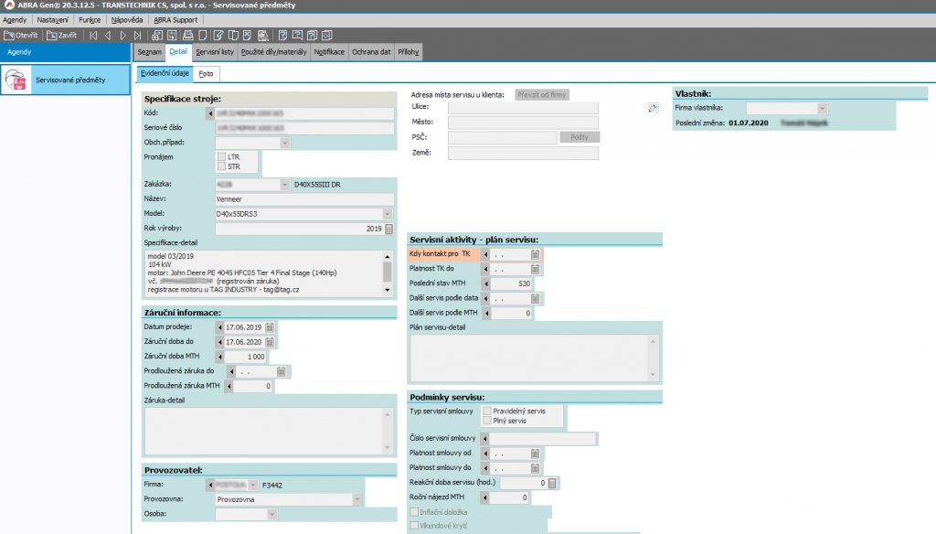Image resolution: width=936 pixels, height=534 pixels.
Task: Click the icon next to Reakční doba servisu
Action: pyautogui.click(x=552, y=483)
